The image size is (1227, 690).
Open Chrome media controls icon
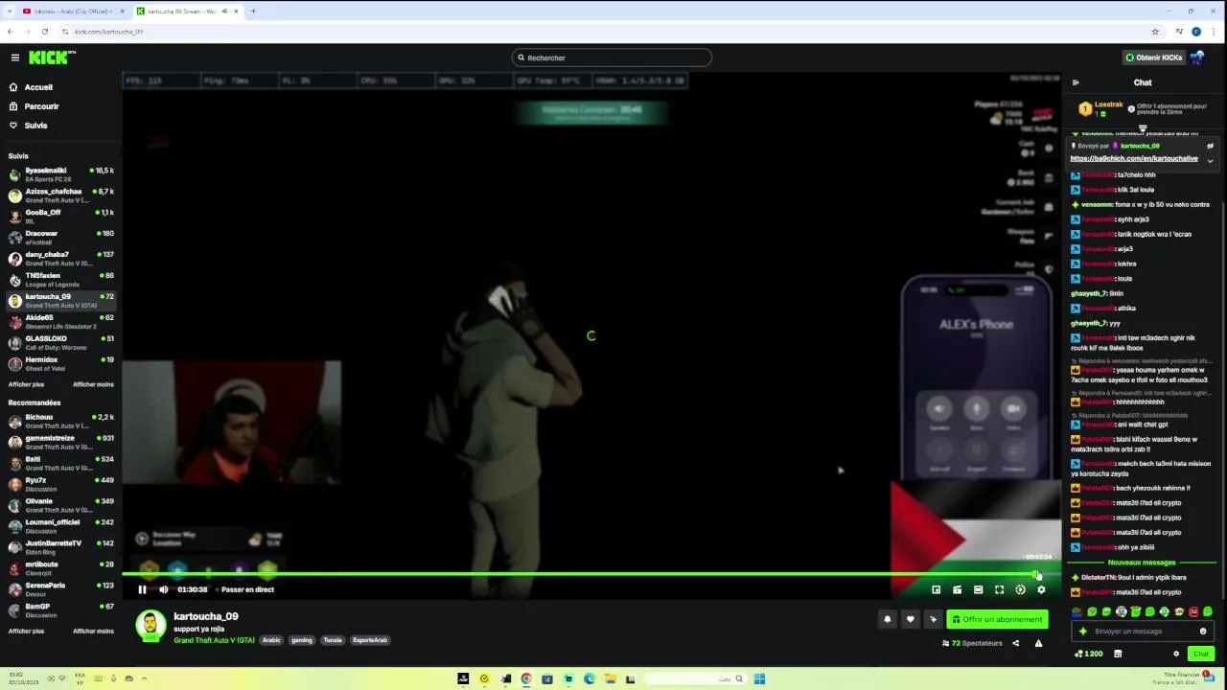pos(1178,32)
